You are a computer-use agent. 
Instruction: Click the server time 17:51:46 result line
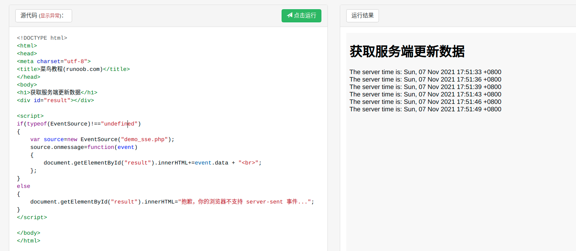[425, 102]
